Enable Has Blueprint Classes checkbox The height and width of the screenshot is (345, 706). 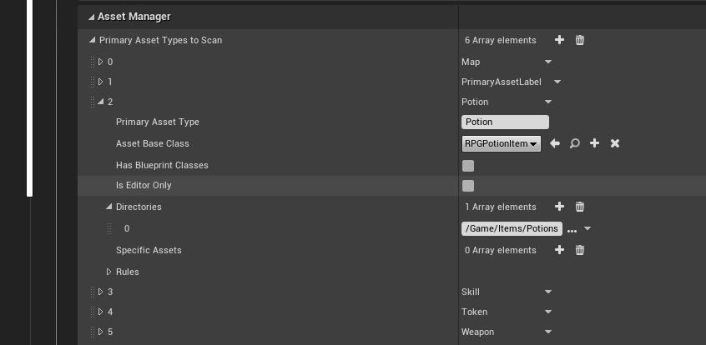click(x=468, y=166)
